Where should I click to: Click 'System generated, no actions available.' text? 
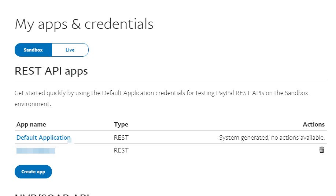(x=272, y=137)
